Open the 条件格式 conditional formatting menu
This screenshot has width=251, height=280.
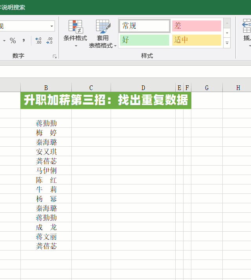click(75, 33)
